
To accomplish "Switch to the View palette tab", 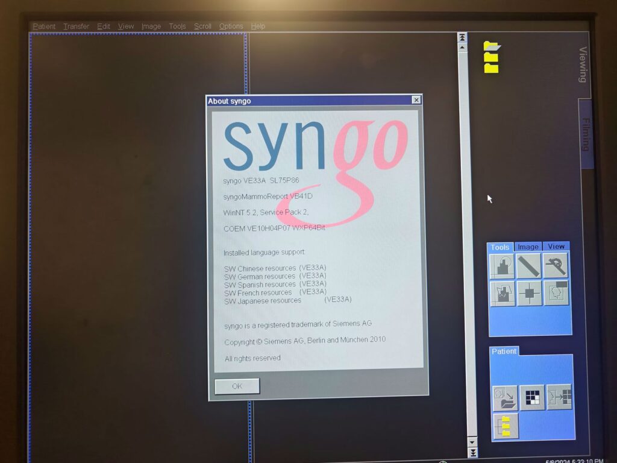I will pos(556,247).
